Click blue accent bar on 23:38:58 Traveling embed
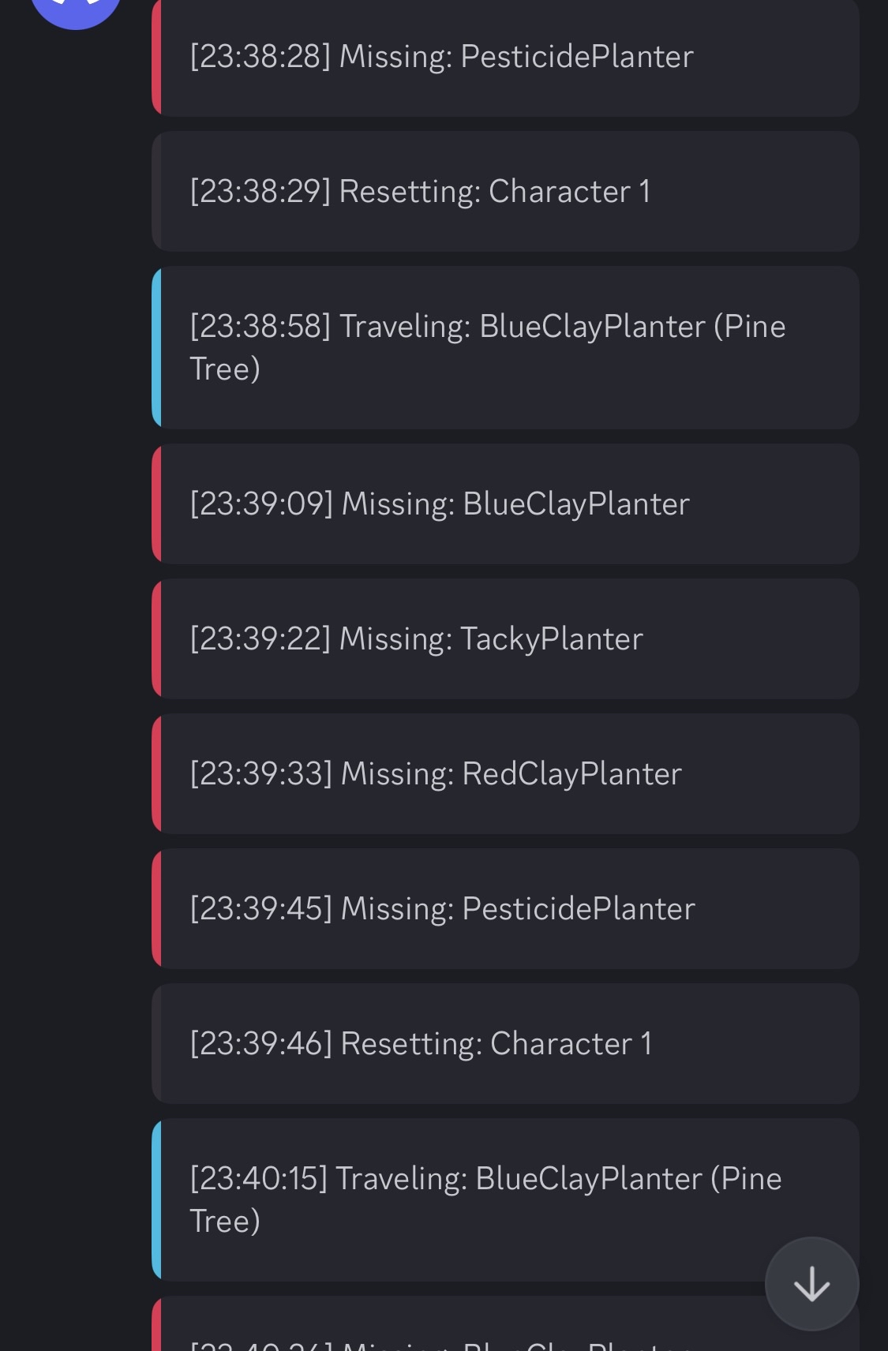This screenshot has width=888, height=1351. coord(156,348)
